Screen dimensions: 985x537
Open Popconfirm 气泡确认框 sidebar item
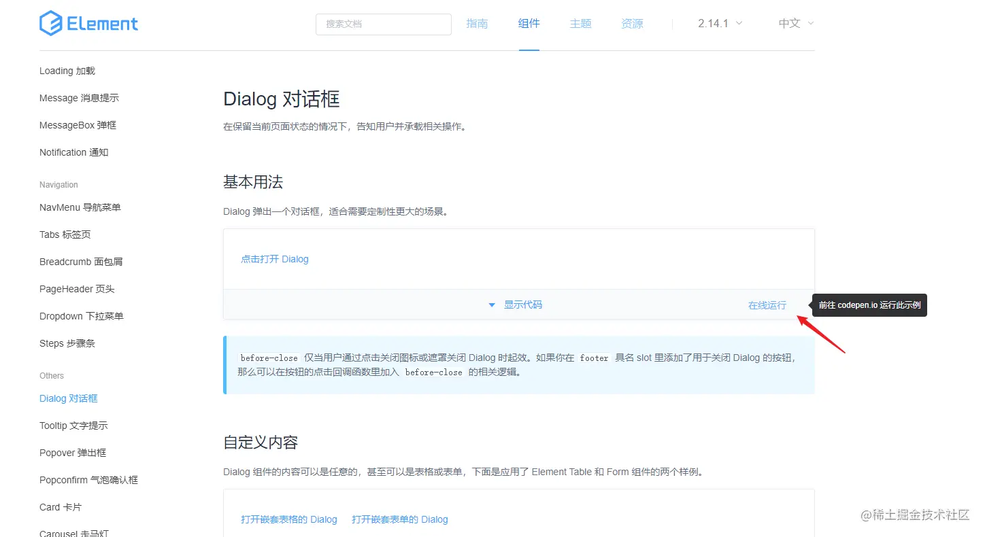click(88, 480)
